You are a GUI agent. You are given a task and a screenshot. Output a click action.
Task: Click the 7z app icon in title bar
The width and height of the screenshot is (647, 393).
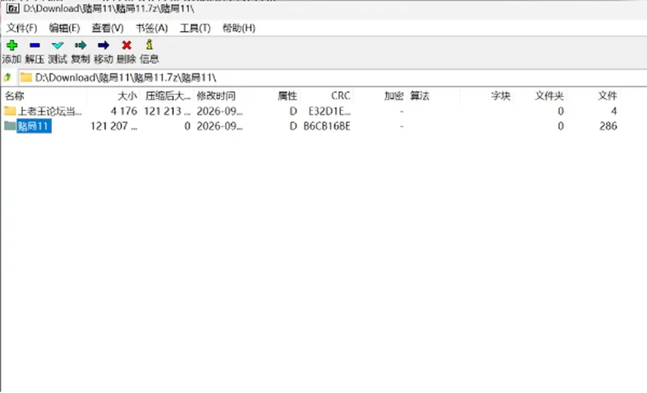[x=13, y=8]
